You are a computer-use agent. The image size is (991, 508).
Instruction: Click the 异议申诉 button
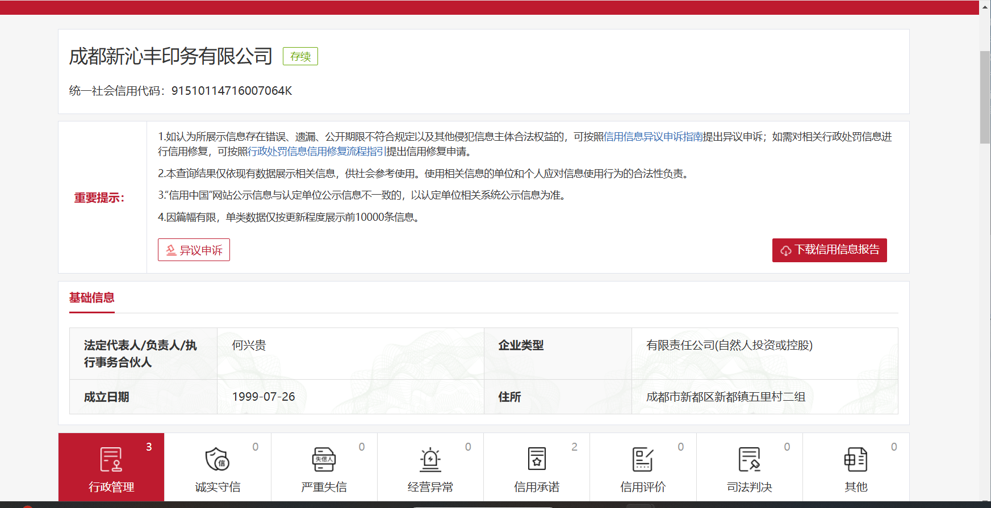tap(194, 250)
